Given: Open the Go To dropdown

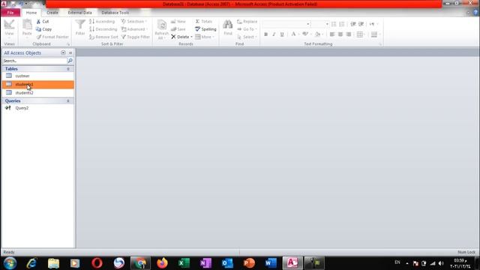Looking at the screenshot, I should tap(247, 29).
